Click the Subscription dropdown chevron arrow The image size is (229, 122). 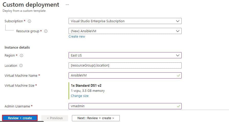coord(178,21)
